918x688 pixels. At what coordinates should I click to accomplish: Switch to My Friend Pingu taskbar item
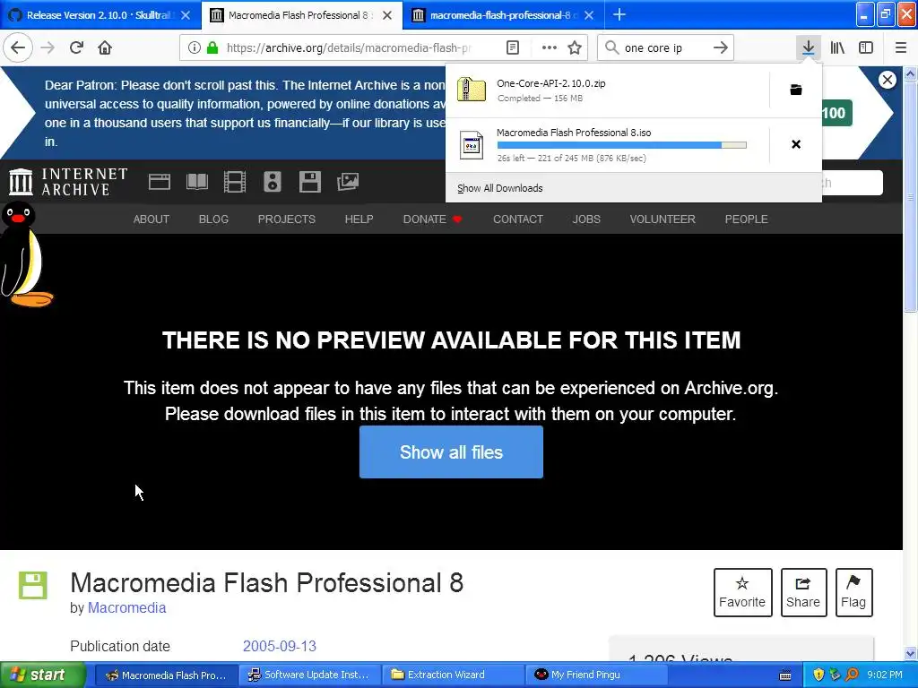pyautogui.click(x=596, y=675)
